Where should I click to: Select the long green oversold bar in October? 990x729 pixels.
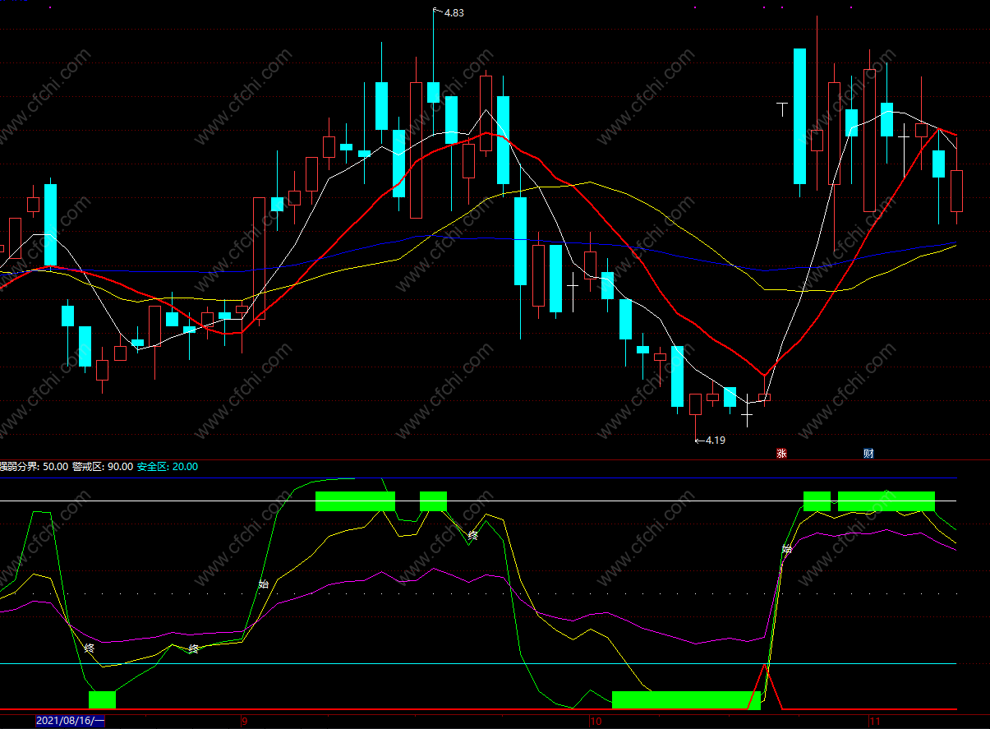tap(686, 699)
